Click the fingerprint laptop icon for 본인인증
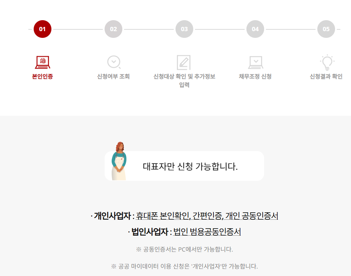This screenshot has width=351, height=276. pyautogui.click(x=43, y=62)
